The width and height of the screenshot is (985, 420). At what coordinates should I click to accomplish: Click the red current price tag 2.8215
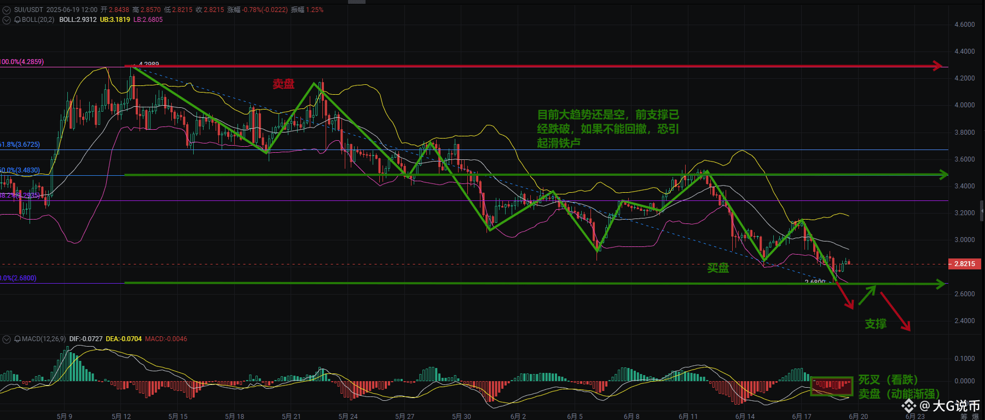(964, 264)
